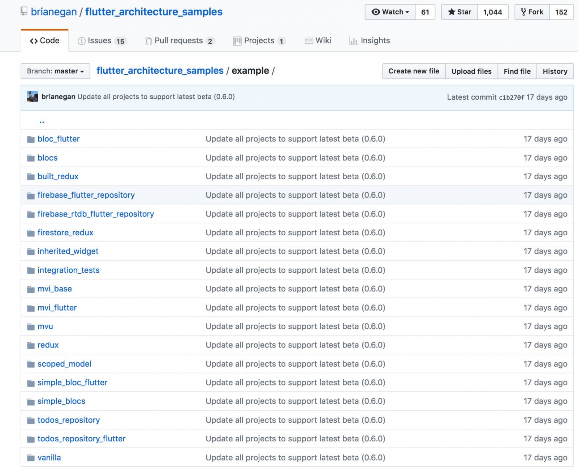Click the repository book icon beside brianegan
Viewport: 578px width, 470px height.
[x=24, y=11]
